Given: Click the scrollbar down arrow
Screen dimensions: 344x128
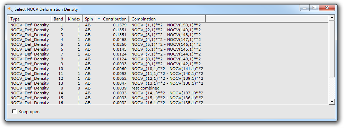Looking at the screenshot, I should [x=332, y=102].
